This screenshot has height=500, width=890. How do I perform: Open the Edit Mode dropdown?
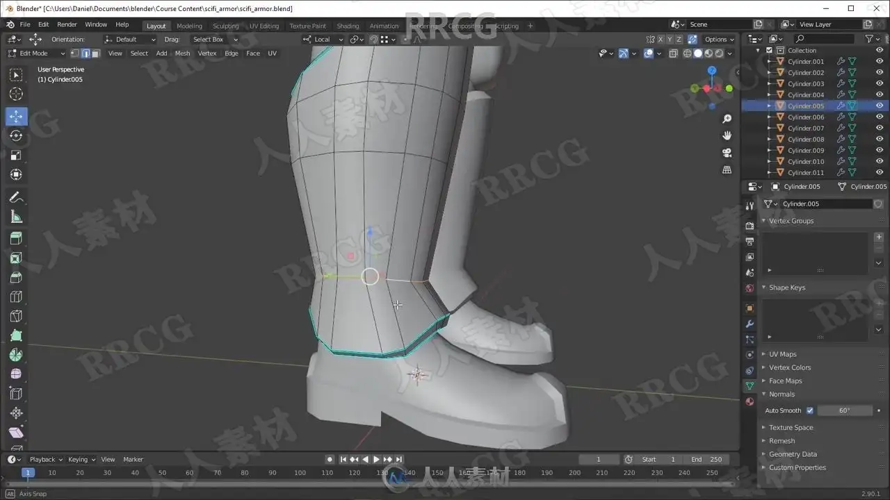coord(36,53)
